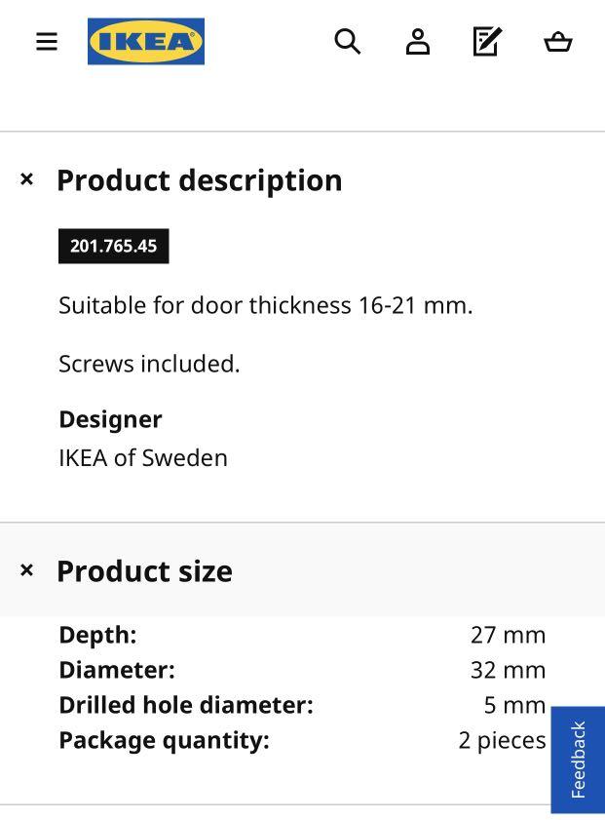Select the Product size heading

click(144, 571)
